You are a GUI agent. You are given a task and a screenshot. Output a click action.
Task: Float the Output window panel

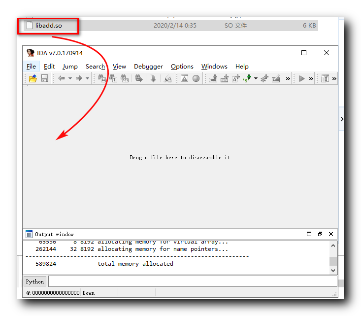(320, 234)
